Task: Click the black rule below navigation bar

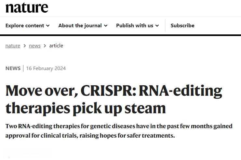Action: [120, 35]
